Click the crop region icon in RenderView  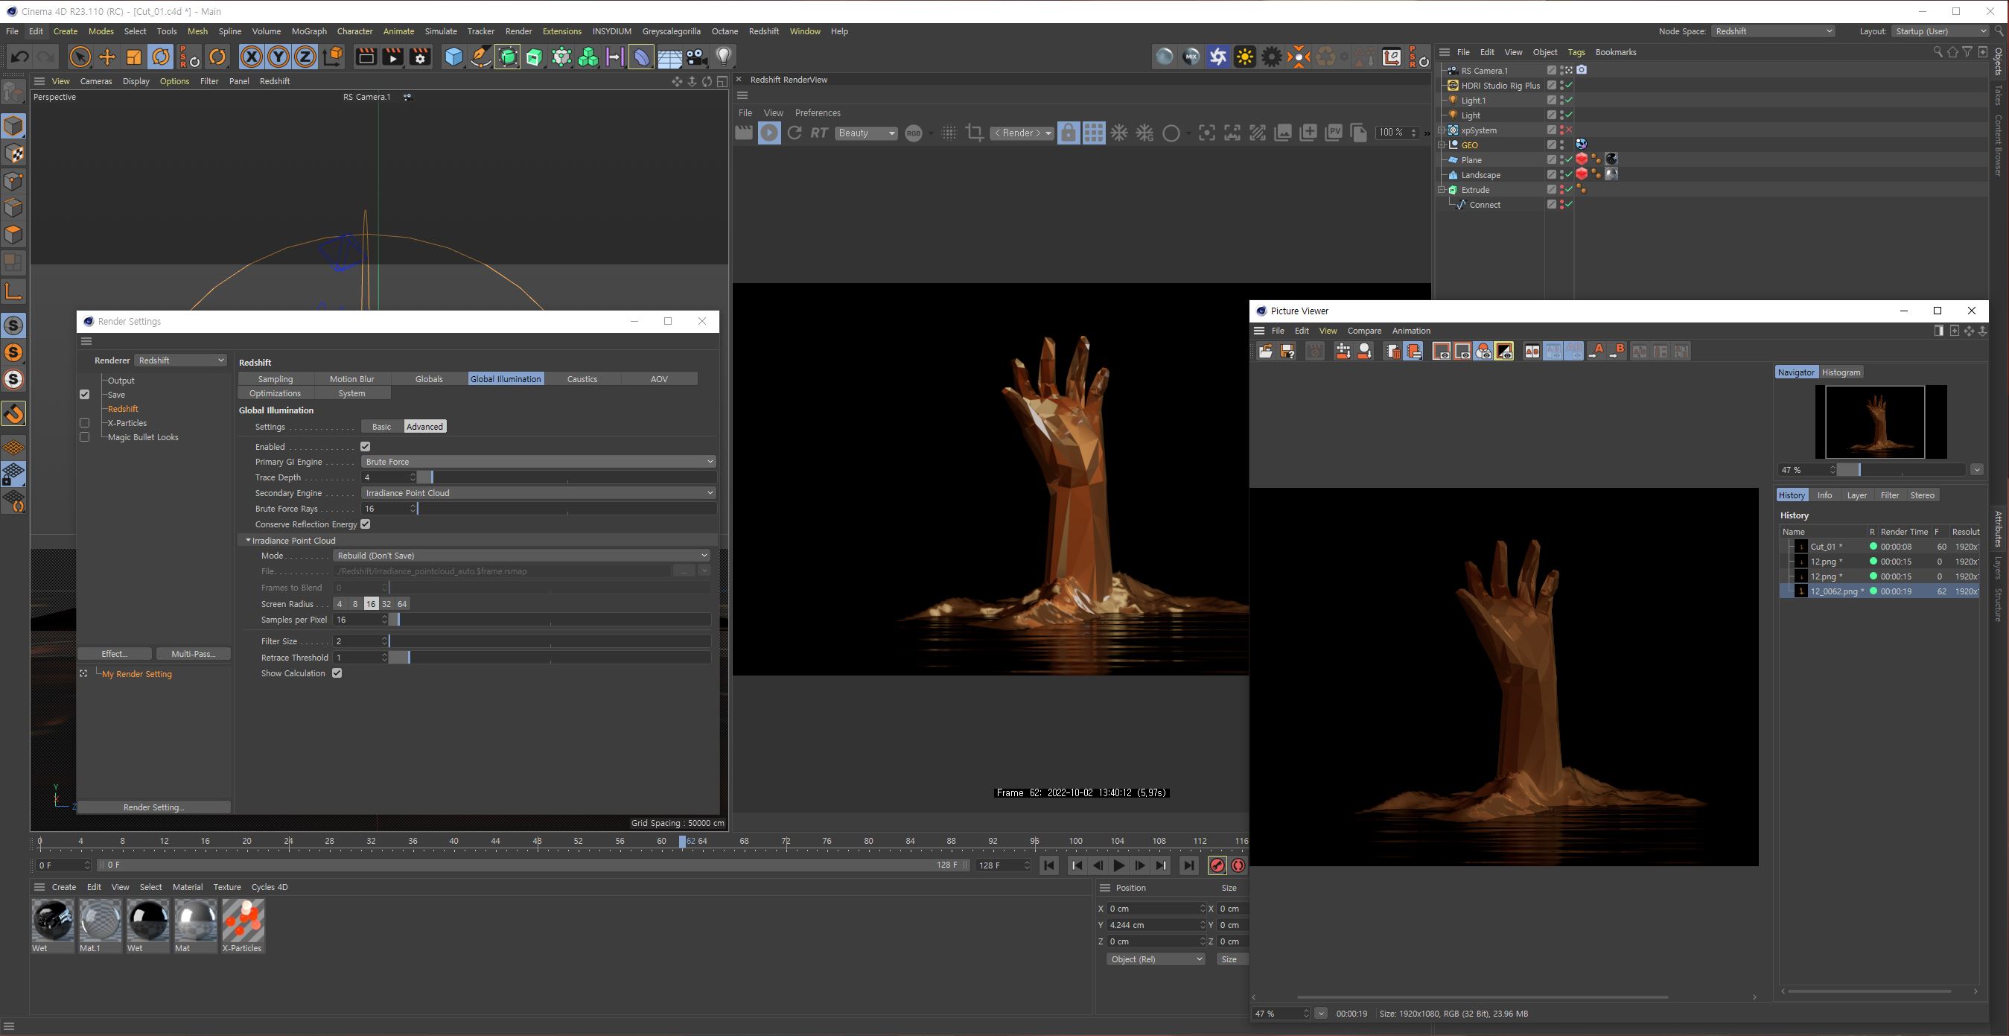pyautogui.click(x=974, y=133)
